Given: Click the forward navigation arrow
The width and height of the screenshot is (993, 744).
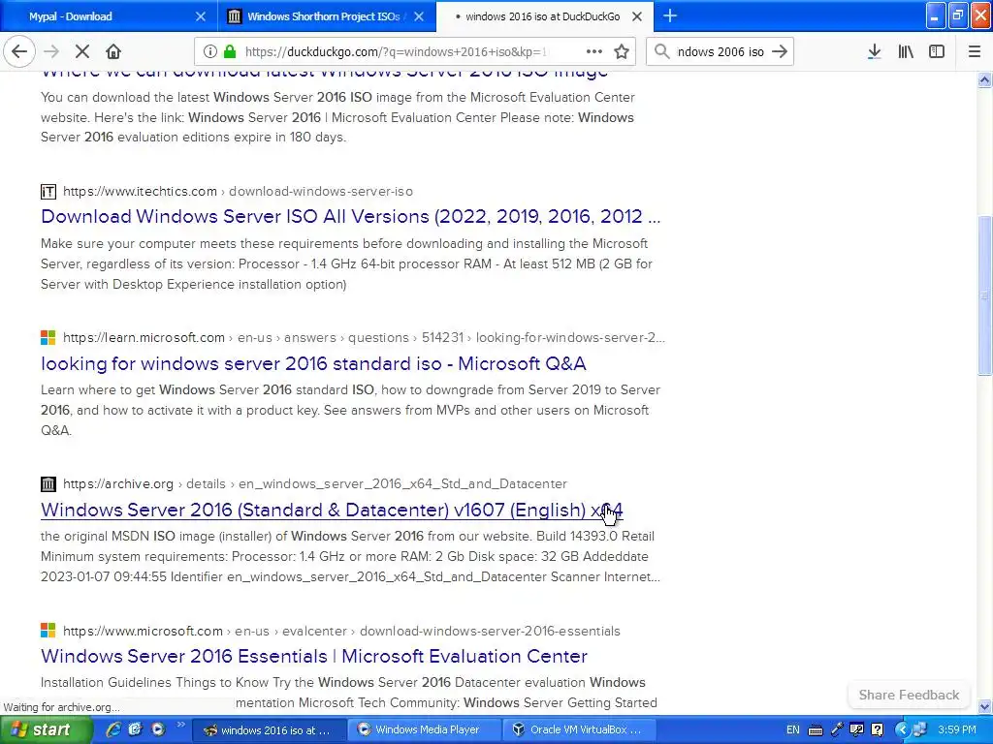Looking at the screenshot, I should pos(51,52).
